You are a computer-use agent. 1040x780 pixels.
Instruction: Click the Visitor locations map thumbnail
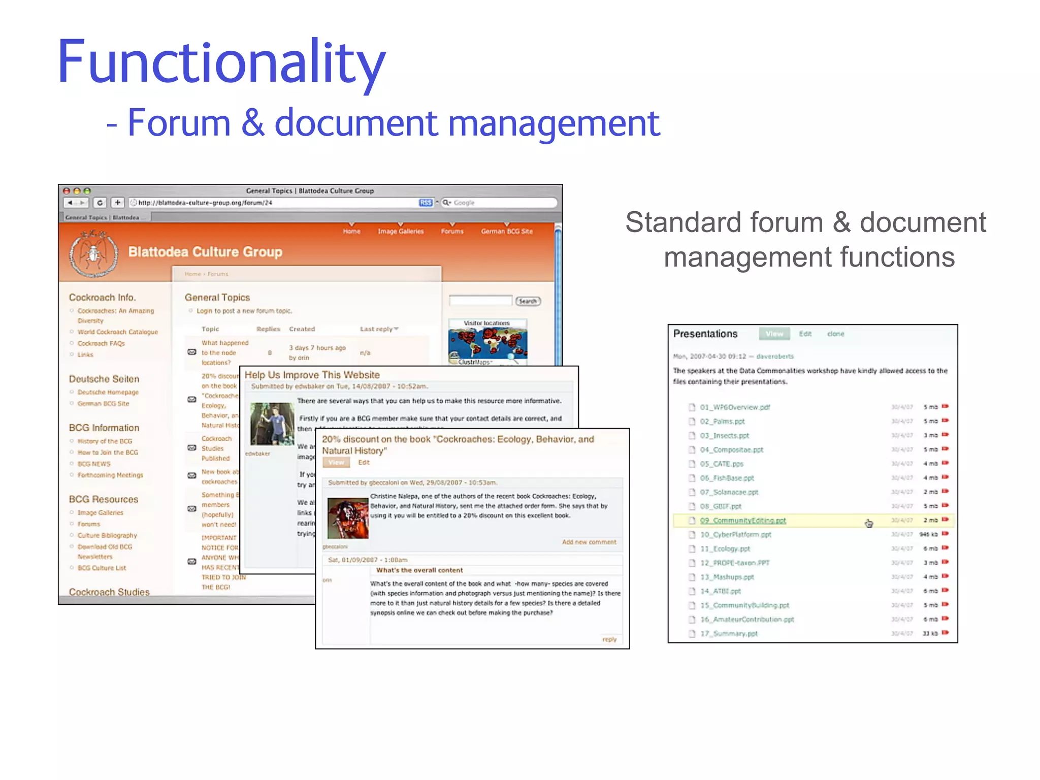click(x=487, y=342)
